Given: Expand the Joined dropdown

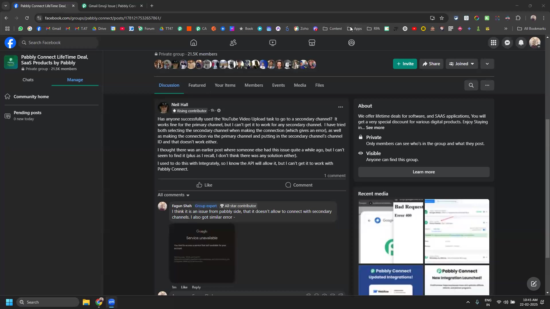Looking at the screenshot, I should click(462, 64).
